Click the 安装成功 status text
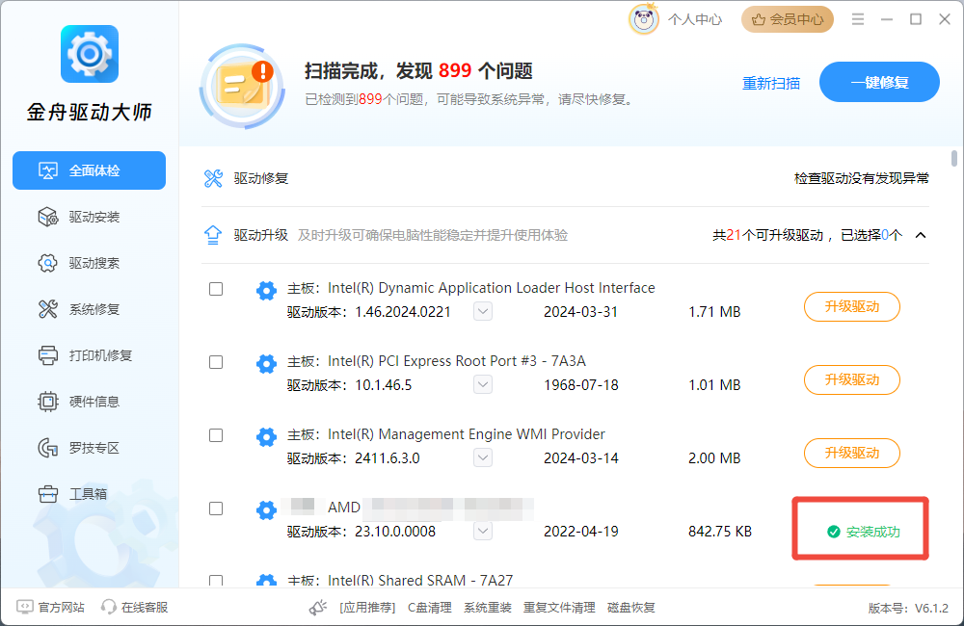Image resolution: width=964 pixels, height=626 pixels. 872,532
